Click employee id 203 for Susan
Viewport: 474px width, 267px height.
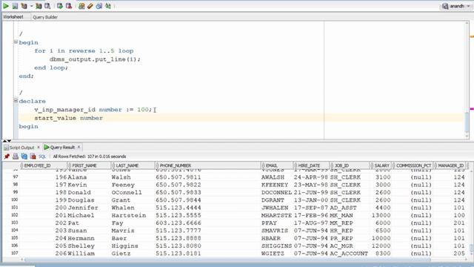click(x=61, y=231)
